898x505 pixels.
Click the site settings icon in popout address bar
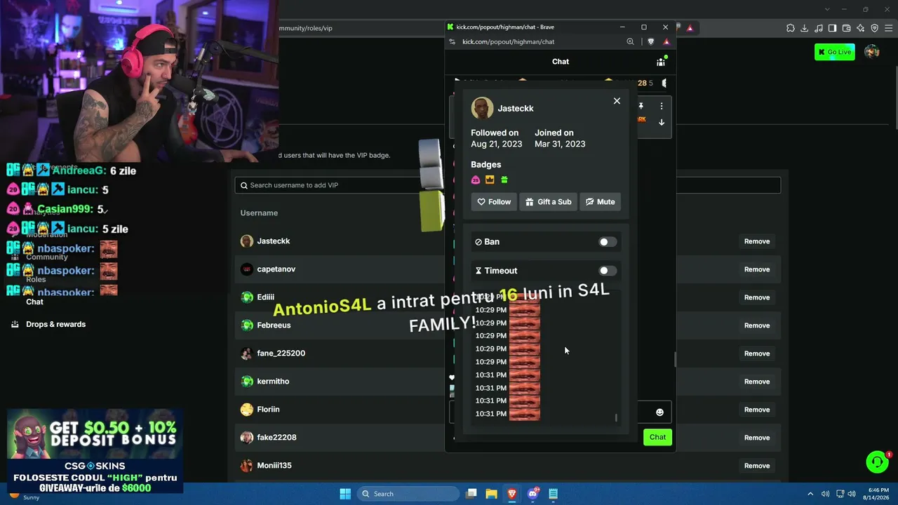click(453, 42)
